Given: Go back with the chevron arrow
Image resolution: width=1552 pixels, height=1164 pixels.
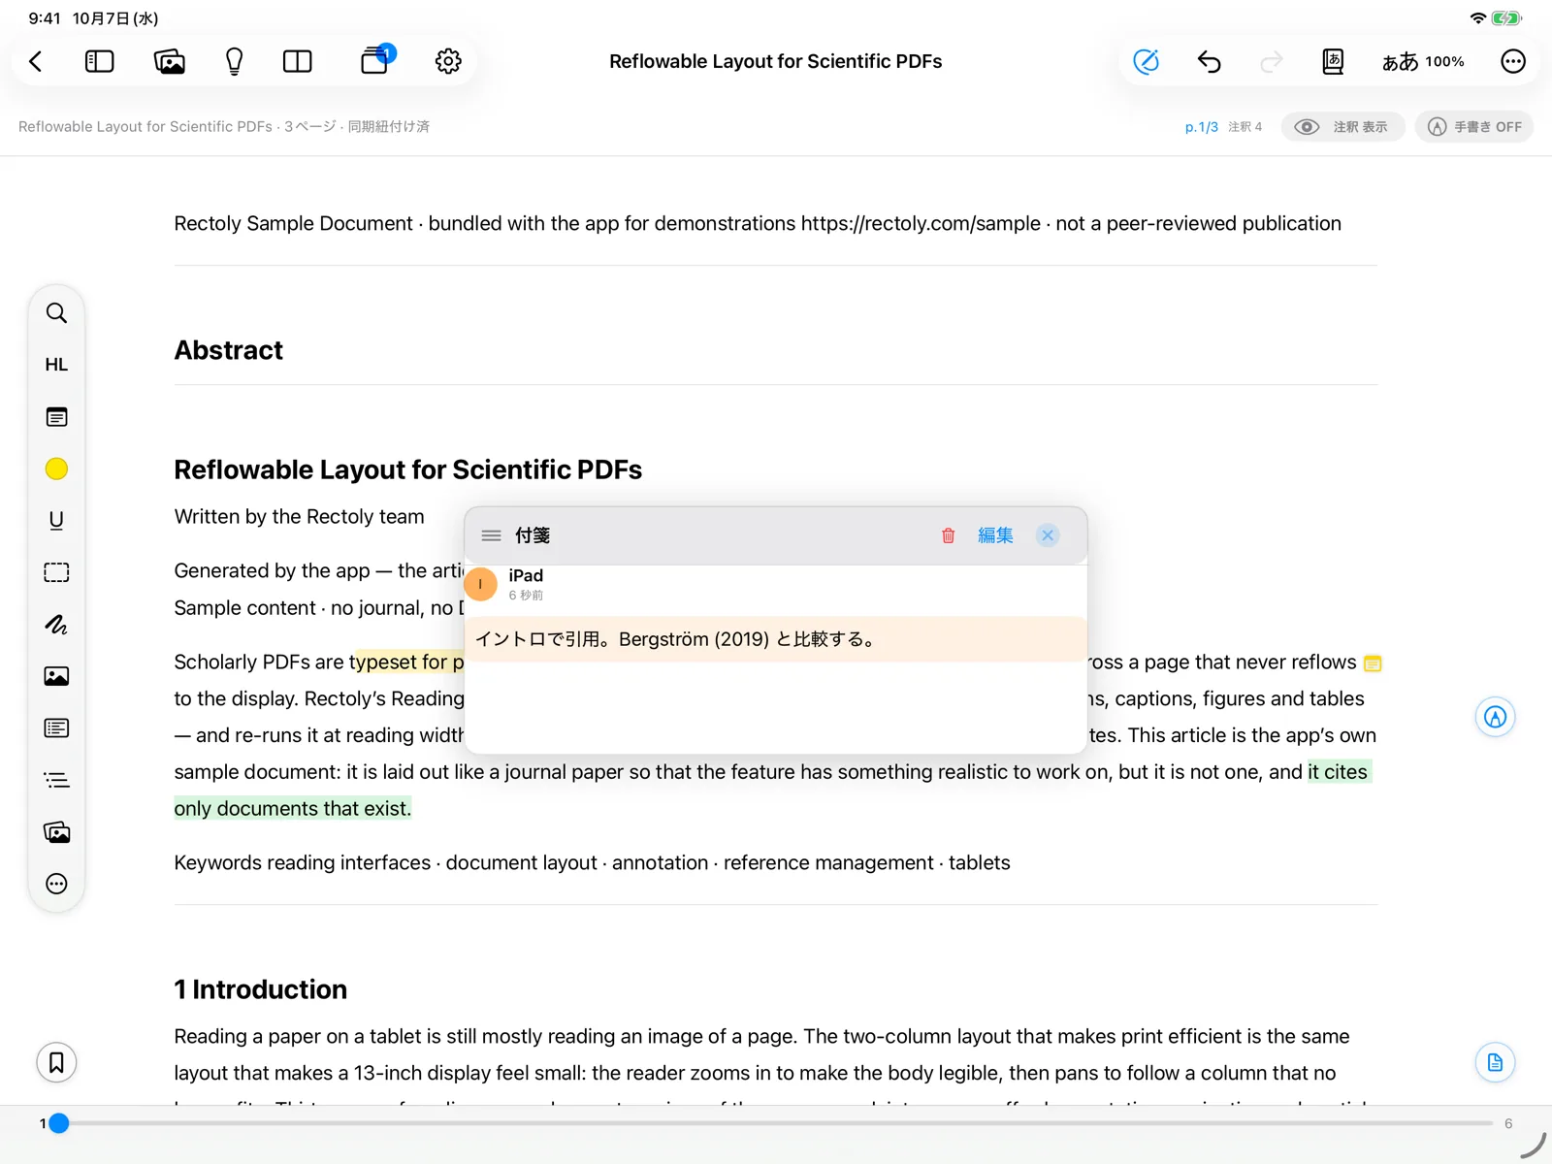Looking at the screenshot, I should [36, 62].
